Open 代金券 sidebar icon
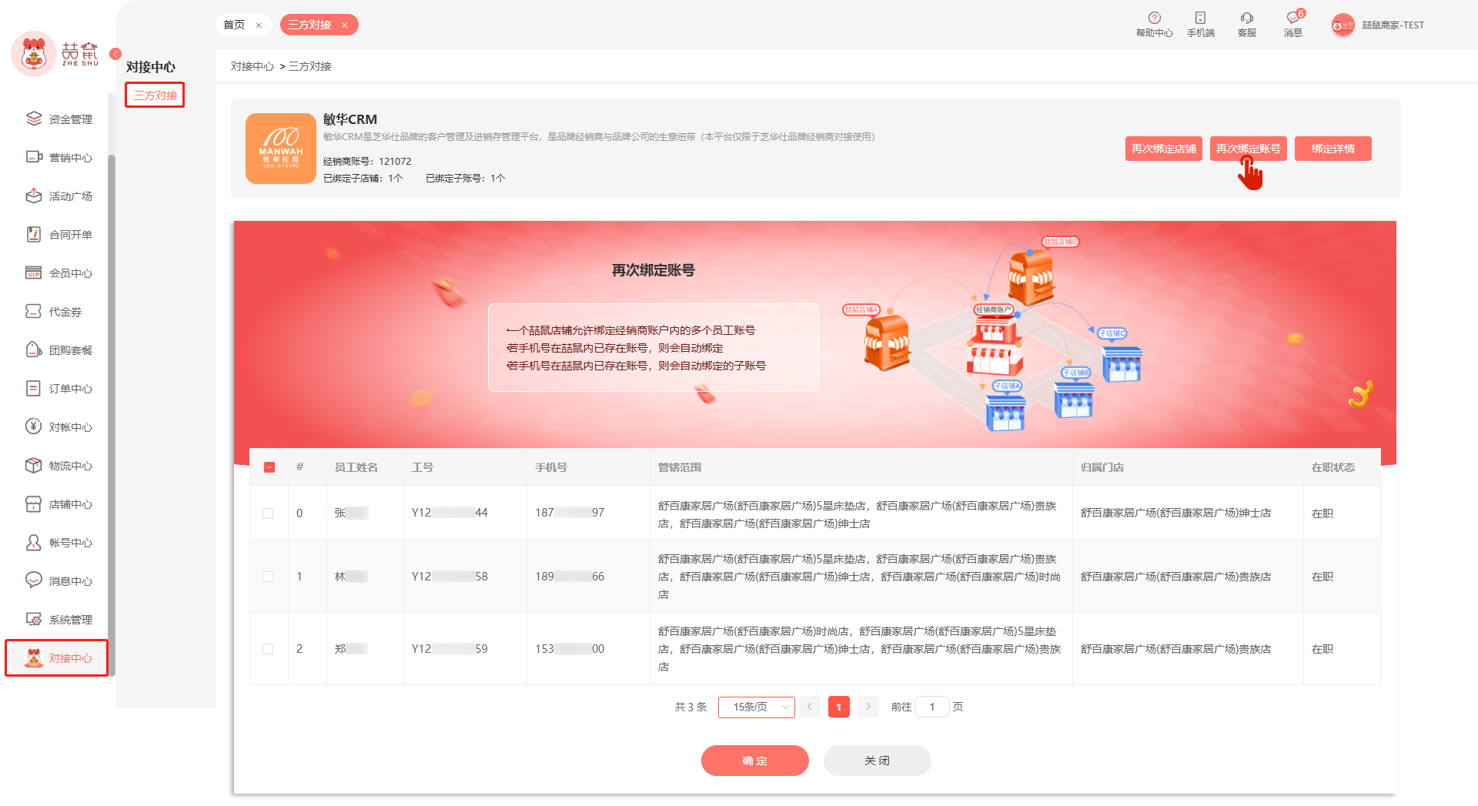Screen dimensions: 1478x806 pos(34,311)
